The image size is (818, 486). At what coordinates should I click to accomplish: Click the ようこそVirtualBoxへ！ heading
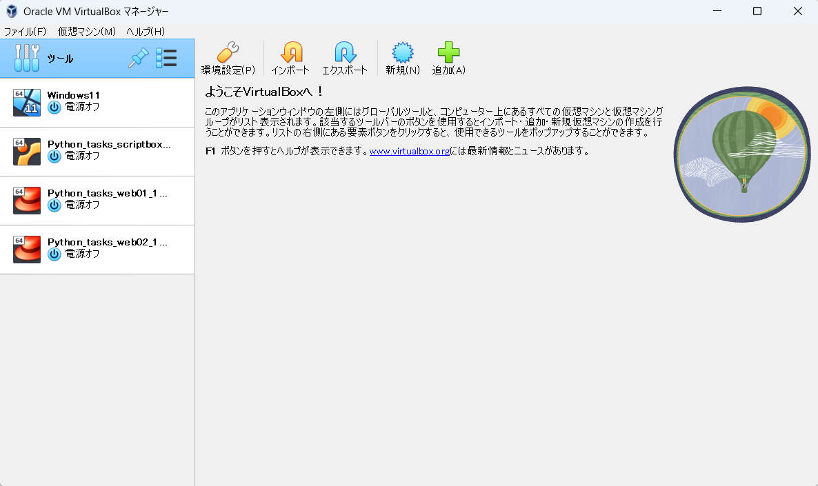264,92
